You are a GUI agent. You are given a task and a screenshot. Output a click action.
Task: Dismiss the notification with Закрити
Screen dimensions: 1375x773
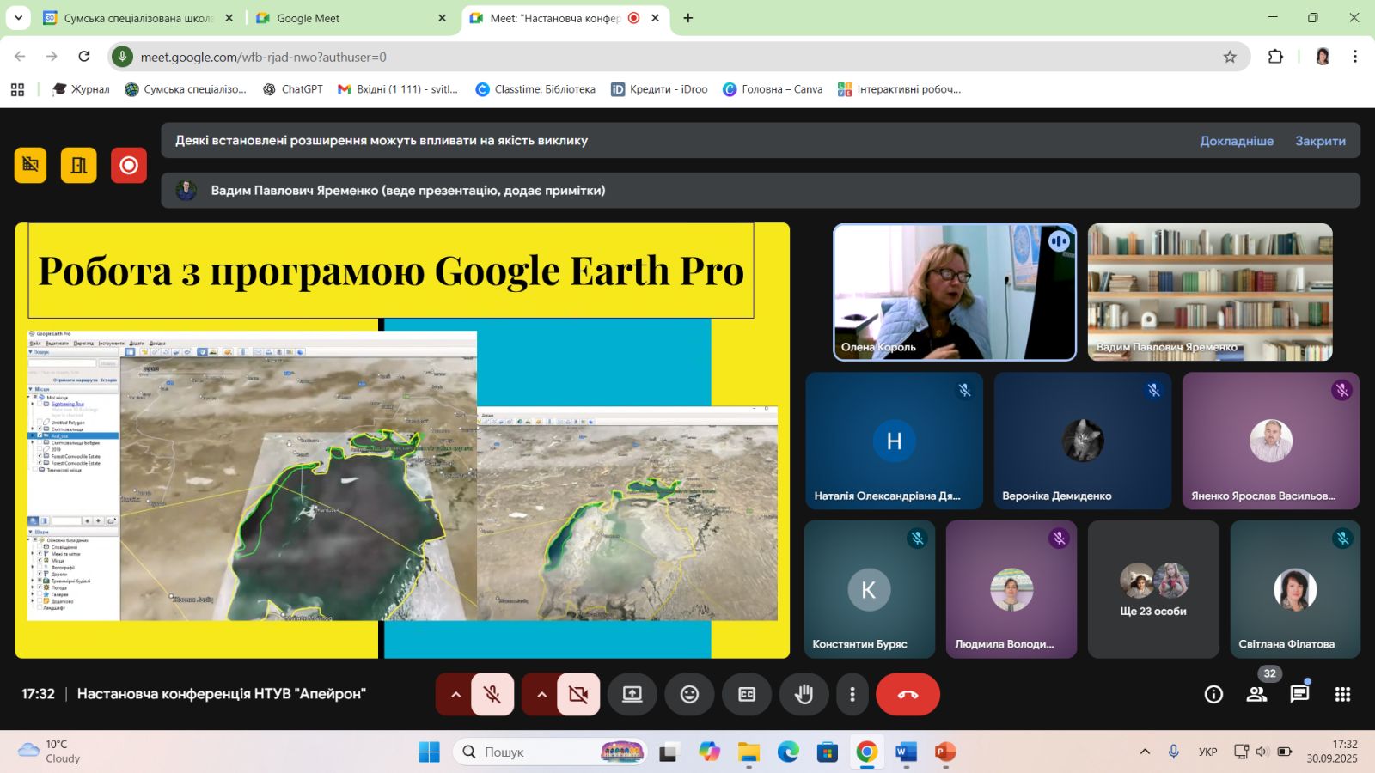(x=1320, y=141)
